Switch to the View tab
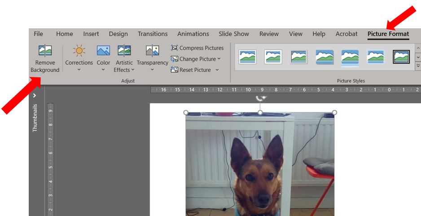 [x=296, y=34]
